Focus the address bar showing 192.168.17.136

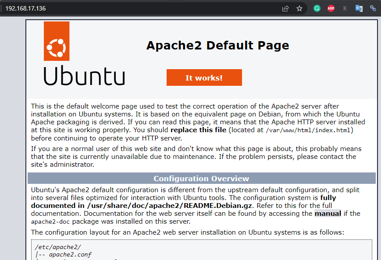tap(132, 8)
